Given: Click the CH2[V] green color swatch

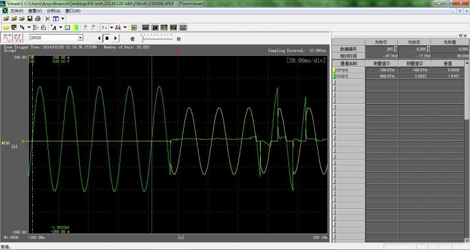Looking at the screenshot, I should click(334, 76).
